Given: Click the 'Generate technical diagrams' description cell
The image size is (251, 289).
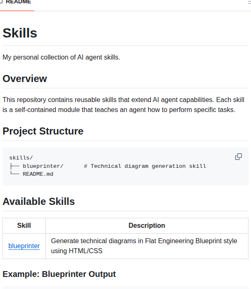Looking at the screenshot, I should [x=147, y=246].
